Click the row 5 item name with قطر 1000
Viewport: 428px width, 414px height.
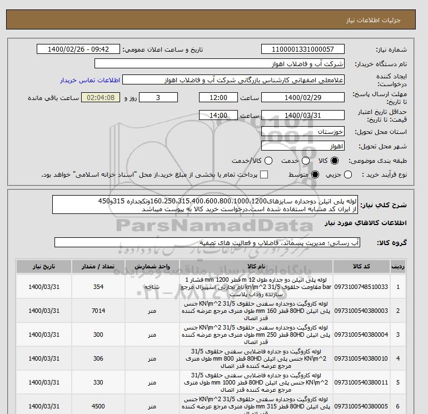(256, 382)
